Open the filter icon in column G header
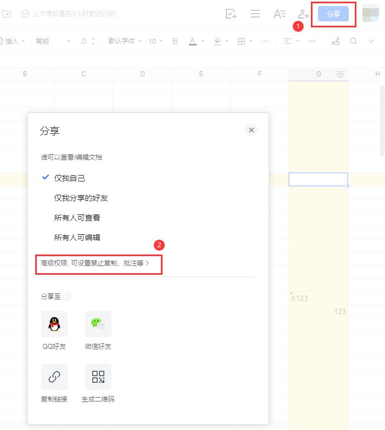The image size is (385, 430). pos(341,74)
